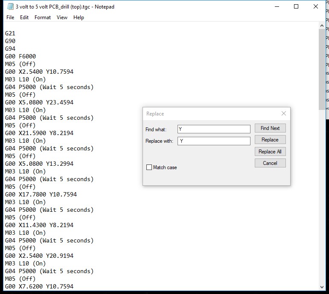Click the line G90
Screen dimensions: 329x294
10,41
